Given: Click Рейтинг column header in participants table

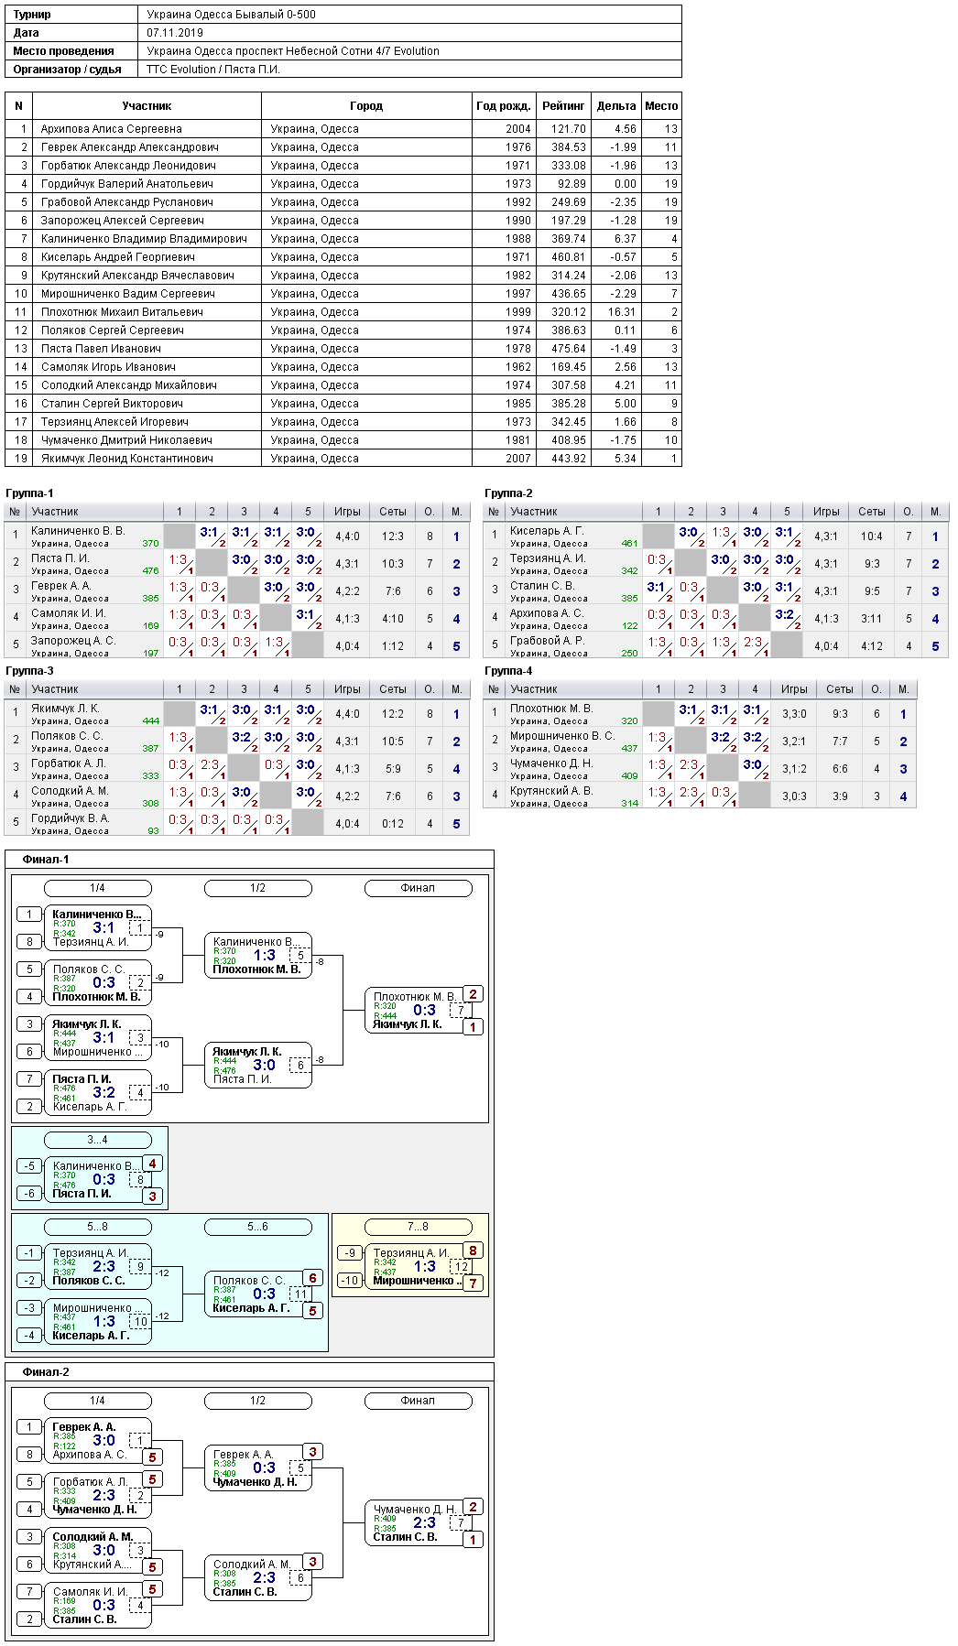Looking at the screenshot, I should [x=563, y=106].
